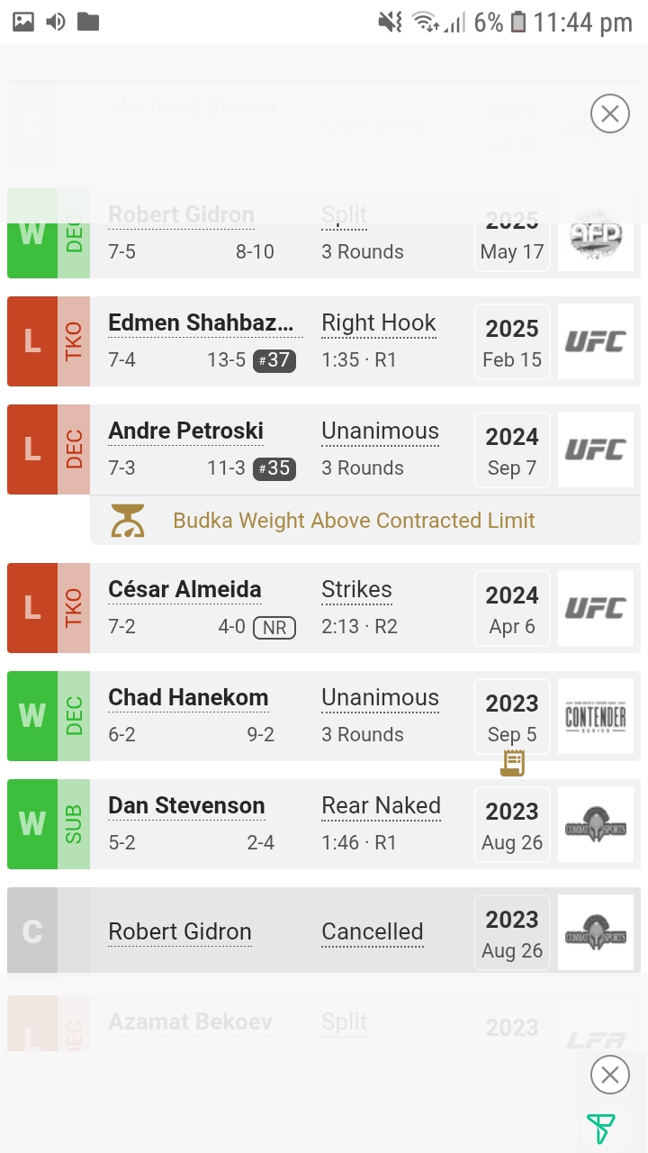This screenshot has height=1153, width=648.
Task: Tap the weight scale icon
Action: [x=128, y=521]
